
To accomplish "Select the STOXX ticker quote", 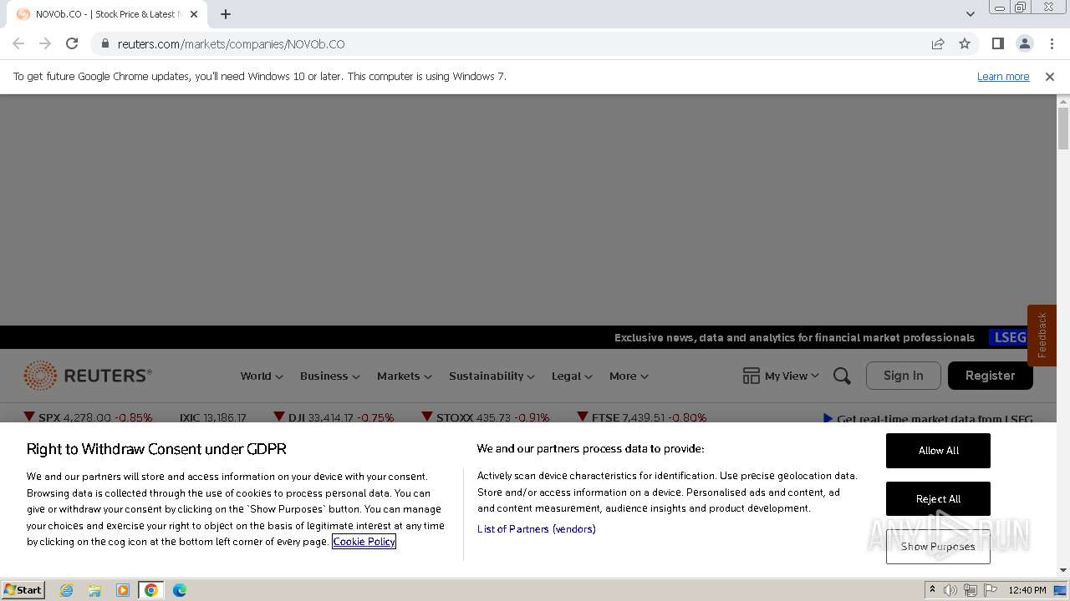I will pyautogui.click(x=486, y=417).
